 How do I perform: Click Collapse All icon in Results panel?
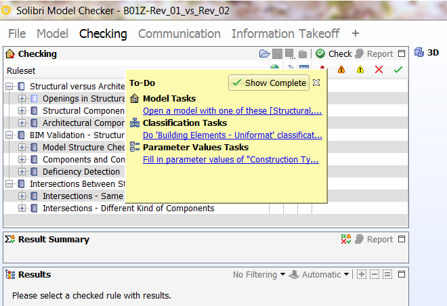375,274
